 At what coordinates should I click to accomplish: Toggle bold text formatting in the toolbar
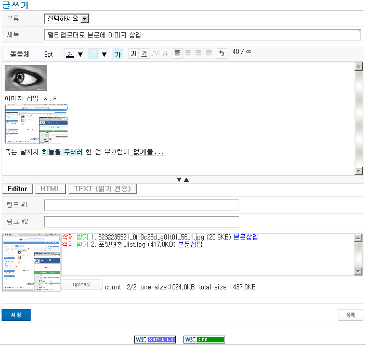(x=134, y=54)
